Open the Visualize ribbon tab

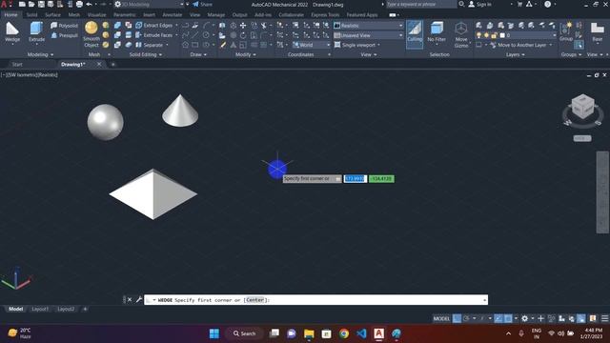tap(97, 15)
